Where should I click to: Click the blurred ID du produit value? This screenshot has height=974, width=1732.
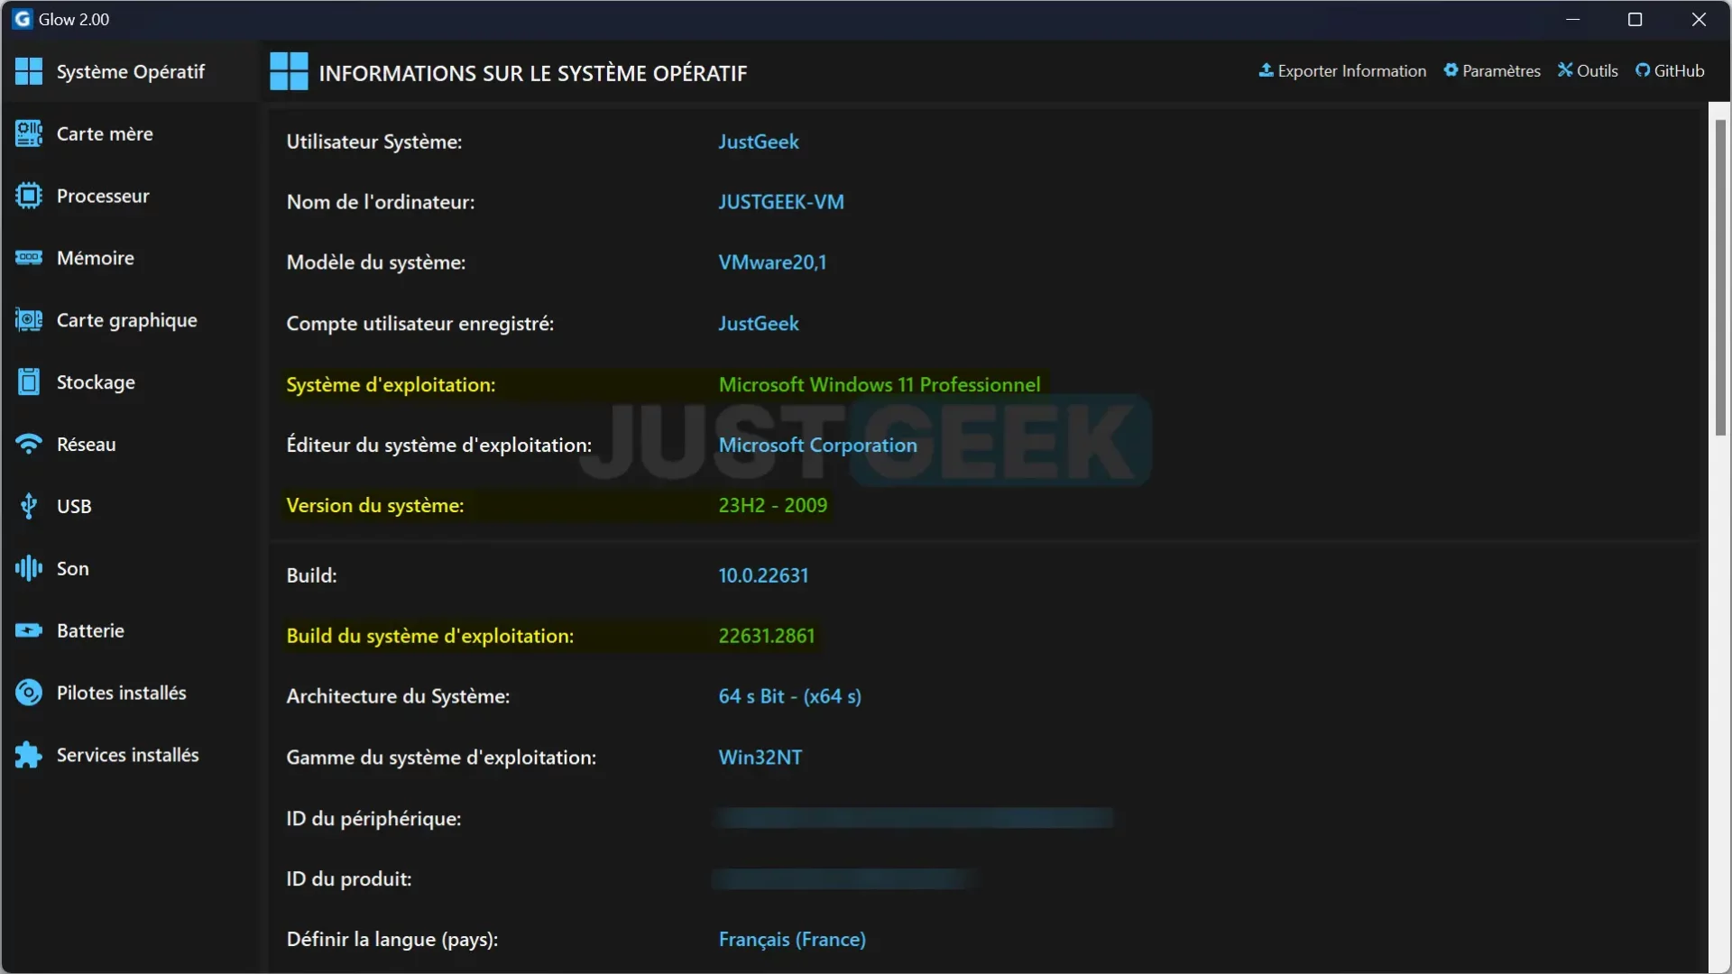tap(845, 878)
